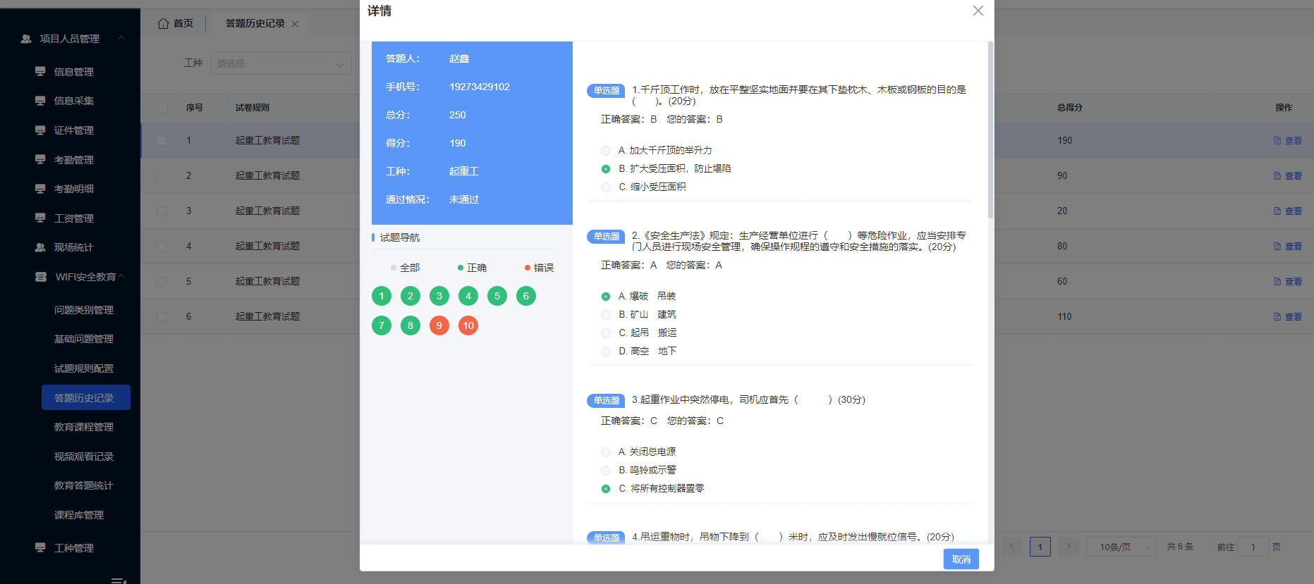1314x584 pixels.
Task: Select option C 起吊 搬运
Action: click(x=606, y=333)
